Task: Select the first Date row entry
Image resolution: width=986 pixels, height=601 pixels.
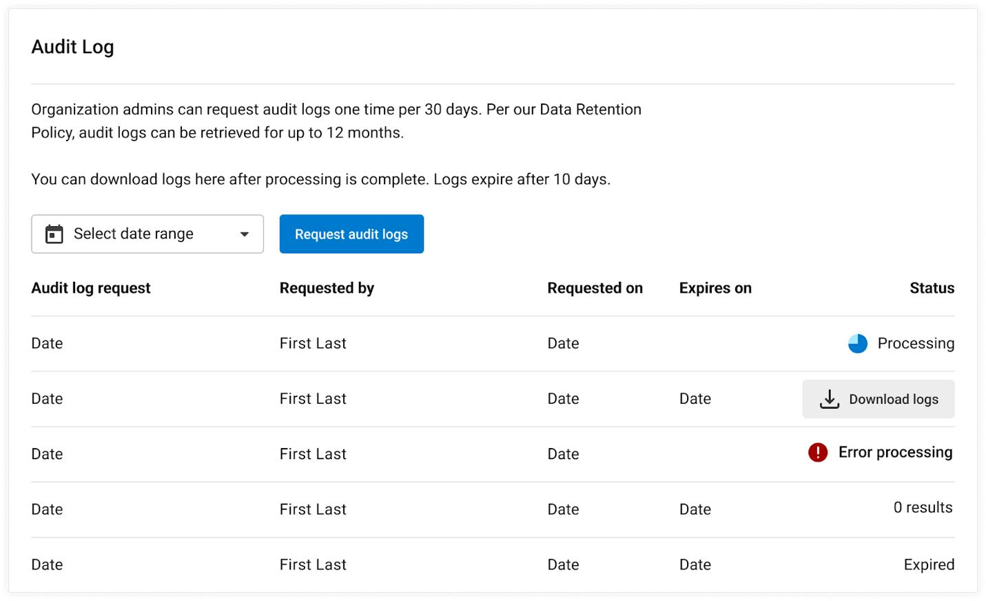Action: coord(46,343)
